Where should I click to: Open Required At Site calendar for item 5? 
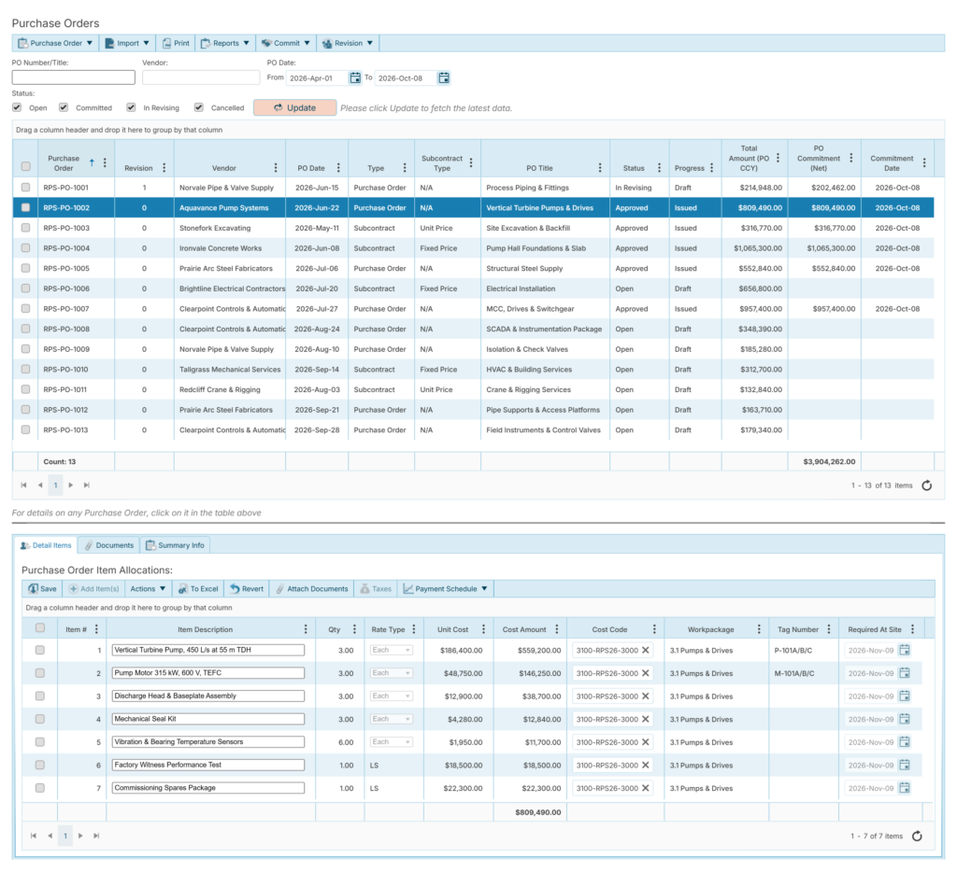coord(905,742)
